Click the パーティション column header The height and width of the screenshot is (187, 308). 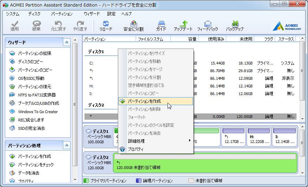pos(109,39)
